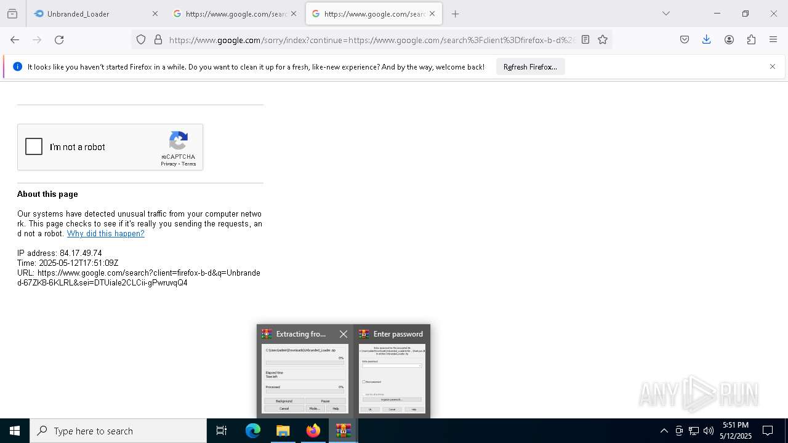The height and width of the screenshot is (443, 788).
Task: Focus the URL address bar
Action: click(x=372, y=40)
